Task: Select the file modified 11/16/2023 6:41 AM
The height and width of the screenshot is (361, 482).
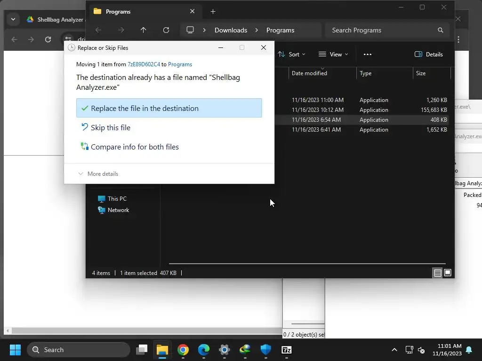Action: click(x=362, y=130)
